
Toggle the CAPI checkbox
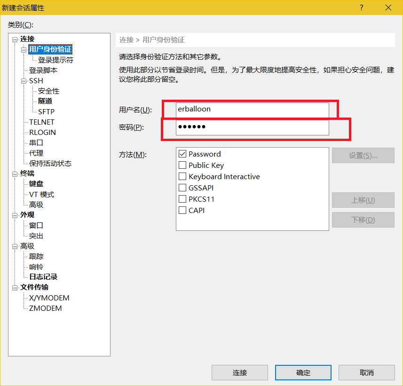coord(182,210)
